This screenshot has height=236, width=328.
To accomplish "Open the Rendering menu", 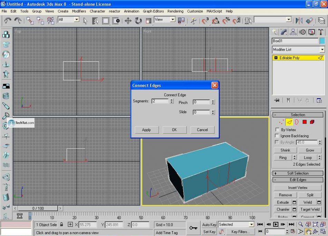I will [x=175, y=11].
